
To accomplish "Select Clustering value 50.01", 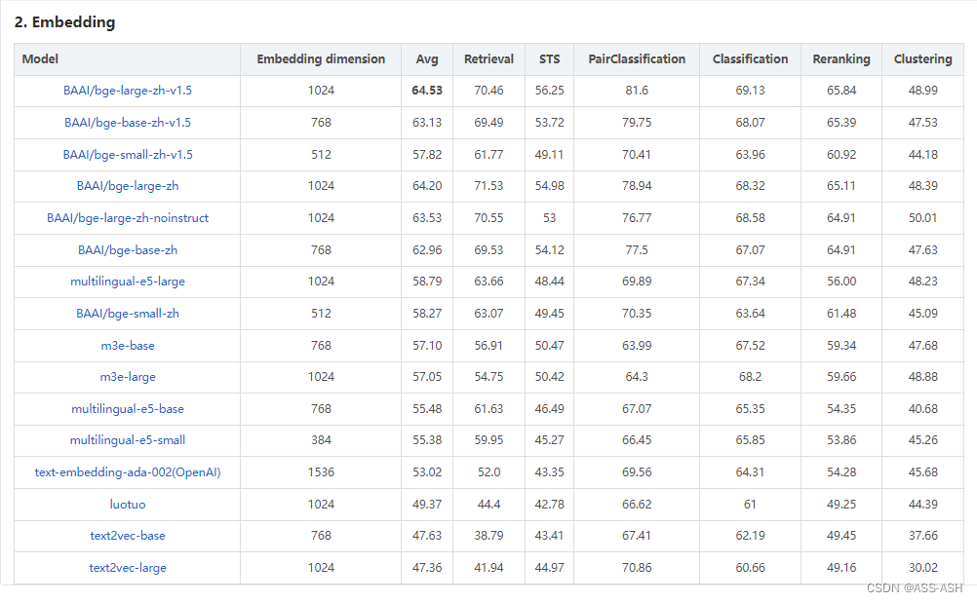I will click(922, 218).
